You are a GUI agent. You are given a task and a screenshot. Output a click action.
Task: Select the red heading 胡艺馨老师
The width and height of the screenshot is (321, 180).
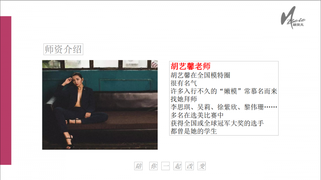click(x=191, y=66)
